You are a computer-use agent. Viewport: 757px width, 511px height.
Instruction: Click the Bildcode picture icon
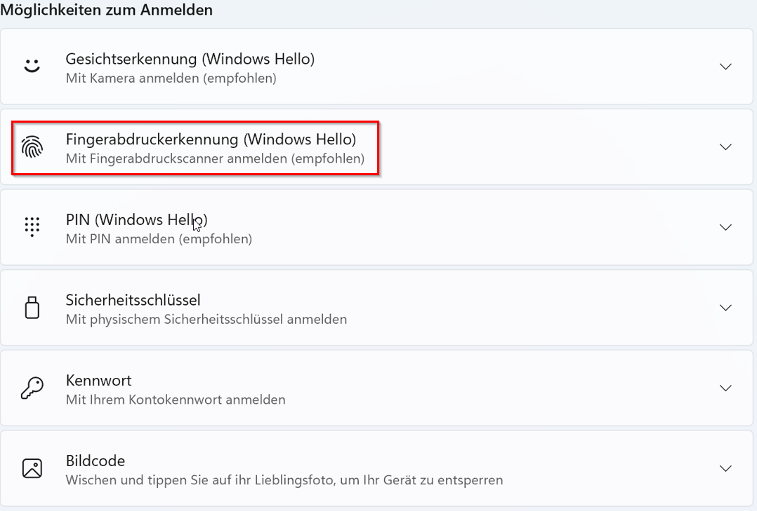coord(32,468)
